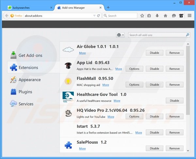Disable the Air Globe extension
This screenshot has width=196, height=159.
pos(155,53)
